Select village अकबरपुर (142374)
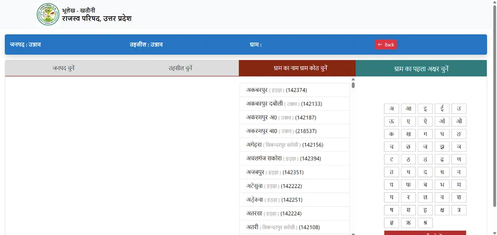Screen dimensions: 497x235 coord(276,90)
